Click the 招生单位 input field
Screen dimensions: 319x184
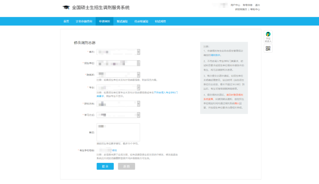point(118,63)
